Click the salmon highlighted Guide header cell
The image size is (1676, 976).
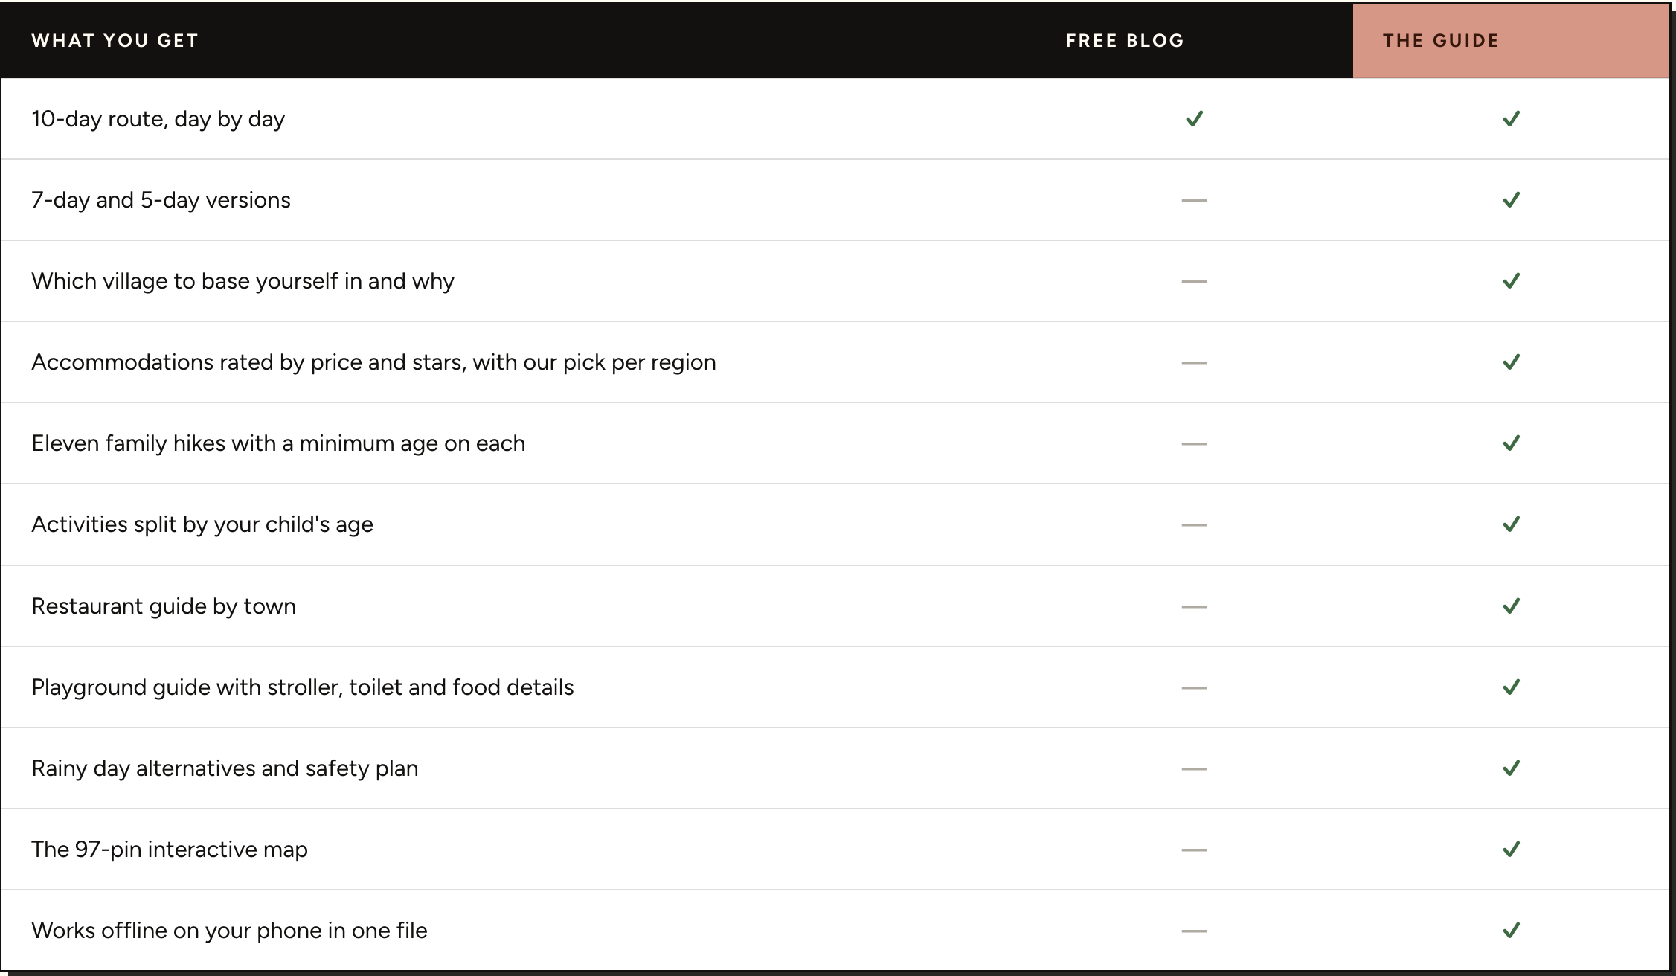[1511, 41]
